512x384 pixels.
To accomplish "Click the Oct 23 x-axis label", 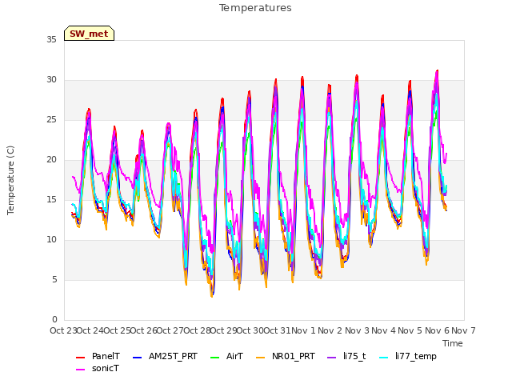I will pyautogui.click(x=63, y=330).
